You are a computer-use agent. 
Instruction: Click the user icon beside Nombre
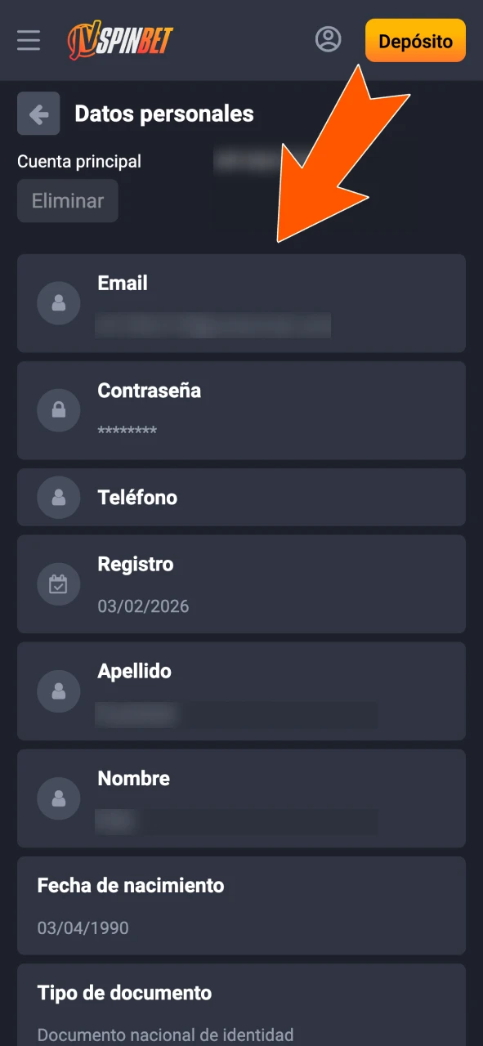click(x=58, y=798)
